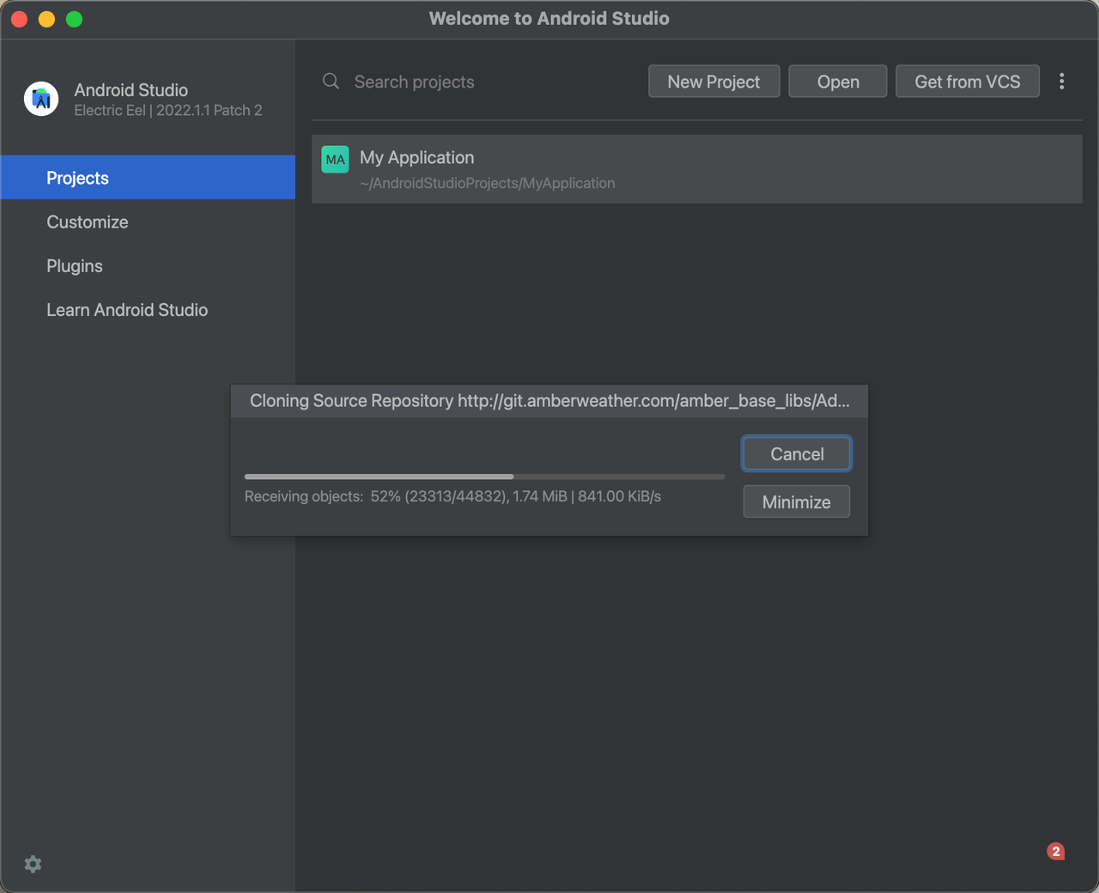Image resolution: width=1099 pixels, height=893 pixels.
Task: Click the cloning progress bar
Action: click(x=484, y=477)
